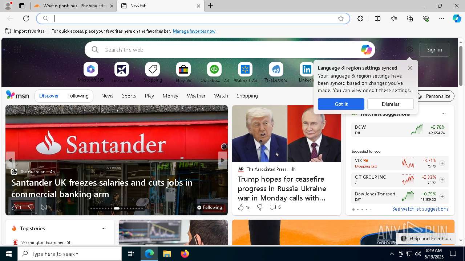Screen dimensions: 465x261
Task: Open the Extensions menu
Action: point(360,18)
